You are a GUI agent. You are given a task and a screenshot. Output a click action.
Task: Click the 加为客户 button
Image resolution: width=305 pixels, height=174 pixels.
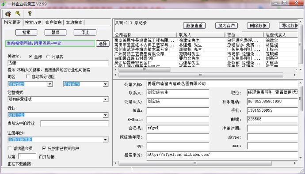226,26
